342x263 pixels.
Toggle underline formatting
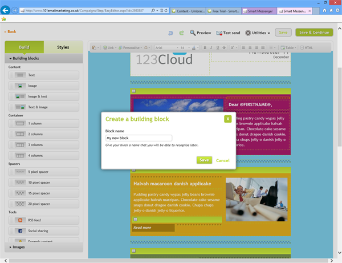(x=218, y=47)
